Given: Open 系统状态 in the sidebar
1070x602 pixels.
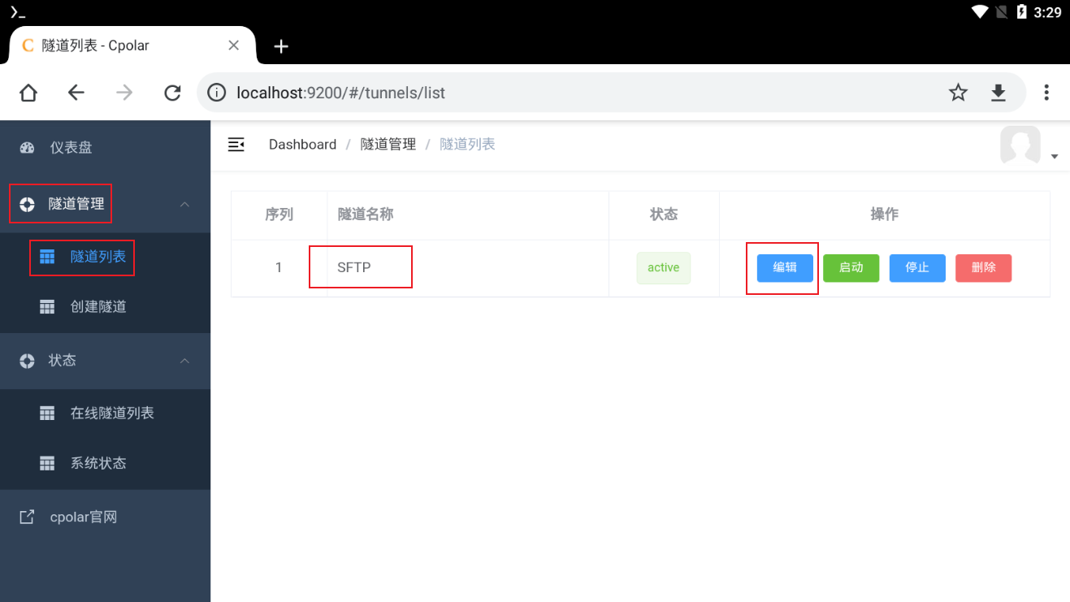Looking at the screenshot, I should pyautogui.click(x=105, y=463).
